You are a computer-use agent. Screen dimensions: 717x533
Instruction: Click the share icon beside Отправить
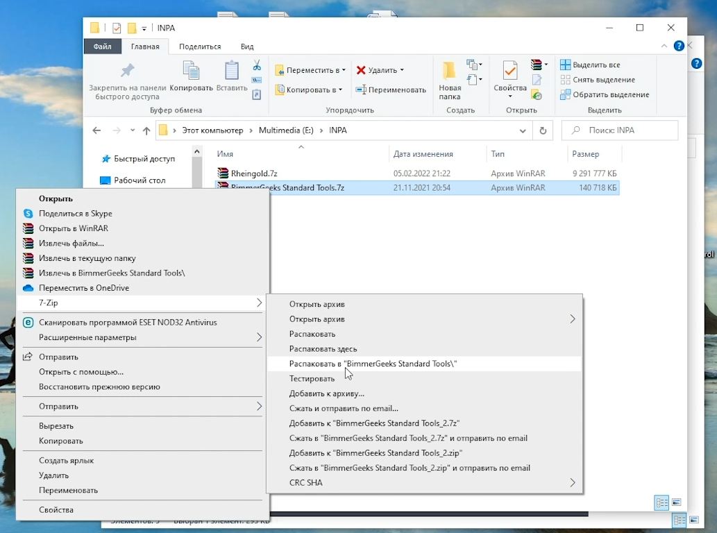point(28,357)
